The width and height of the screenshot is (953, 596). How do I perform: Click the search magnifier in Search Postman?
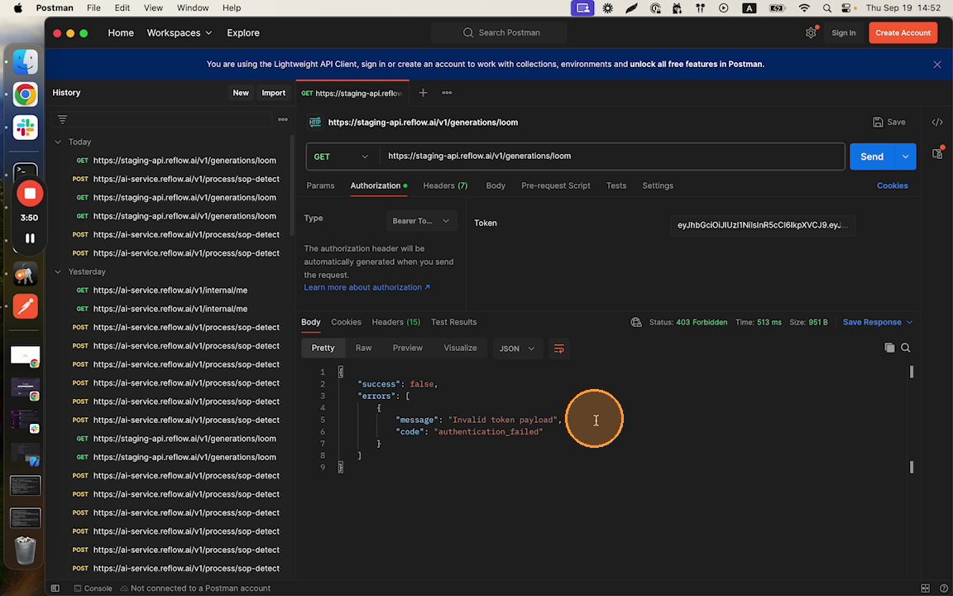[x=468, y=33]
